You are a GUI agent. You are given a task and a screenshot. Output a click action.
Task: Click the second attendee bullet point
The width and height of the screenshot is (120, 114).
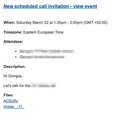(x=16, y=57)
